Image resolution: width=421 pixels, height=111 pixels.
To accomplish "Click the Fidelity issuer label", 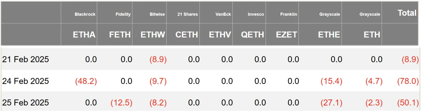I will [123, 14].
